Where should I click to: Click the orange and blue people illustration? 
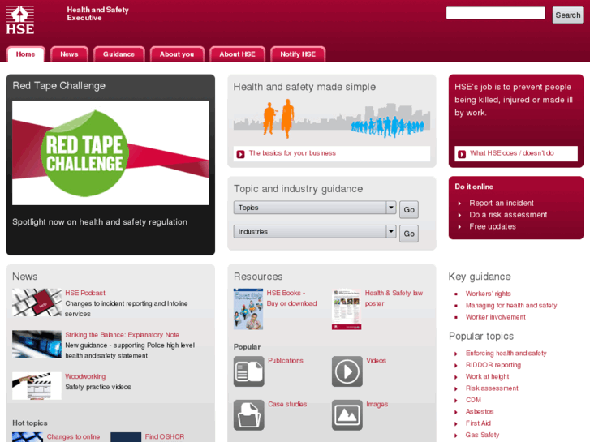click(x=331, y=118)
